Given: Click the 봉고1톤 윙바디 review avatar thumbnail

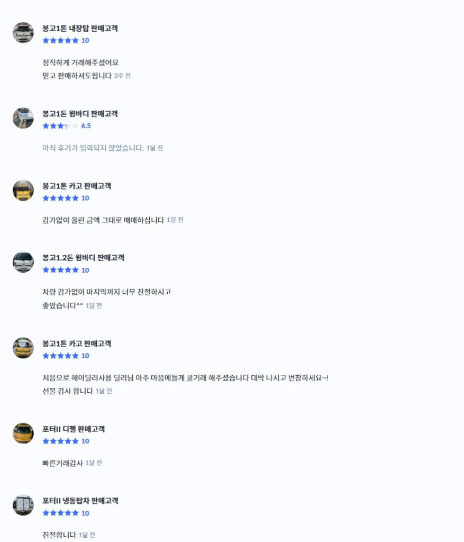Looking at the screenshot, I should click(23, 118).
